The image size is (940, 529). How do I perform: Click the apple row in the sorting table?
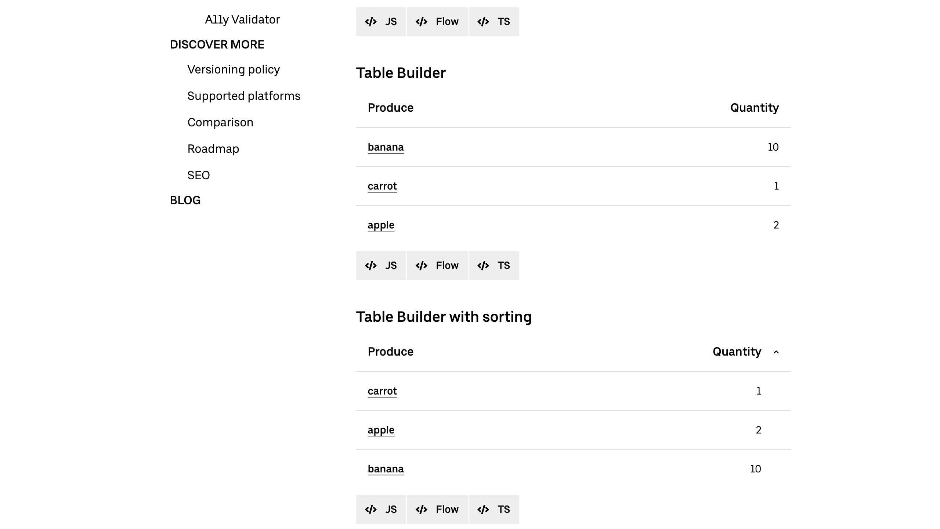381,430
